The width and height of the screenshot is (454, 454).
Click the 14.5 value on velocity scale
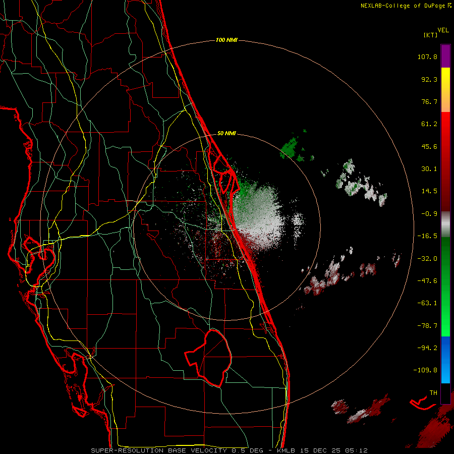coord(429,191)
